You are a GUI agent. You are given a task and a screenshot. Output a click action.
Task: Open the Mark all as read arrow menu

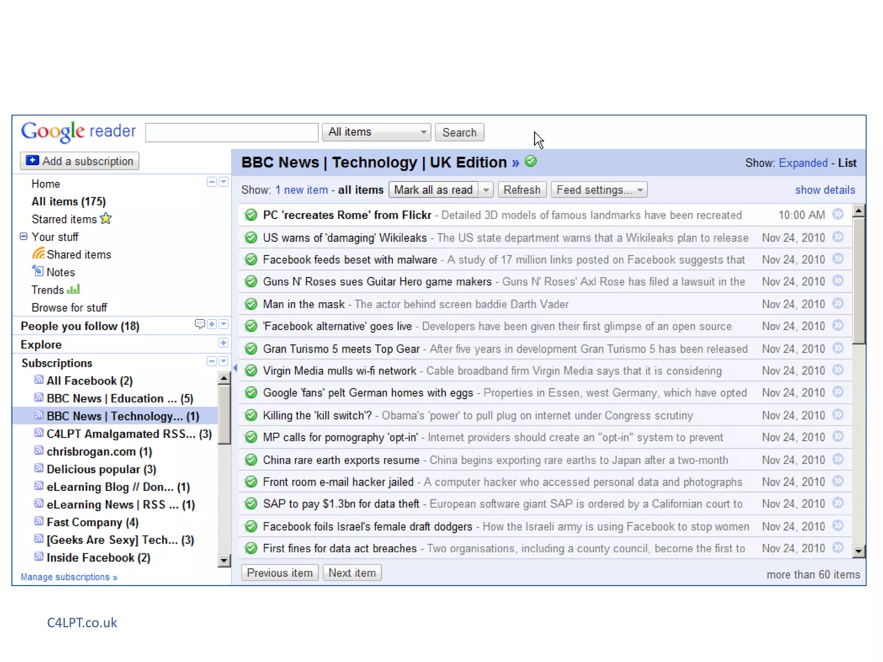(486, 190)
